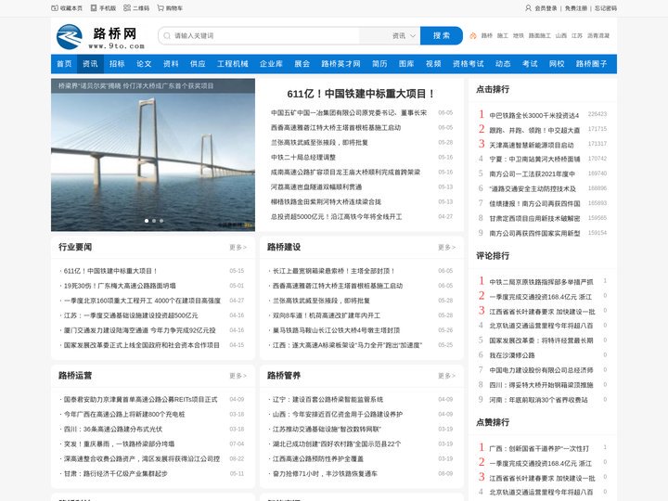Click the 会员登录 link text
The height and width of the screenshot is (501, 668).
pyautogui.click(x=546, y=8)
